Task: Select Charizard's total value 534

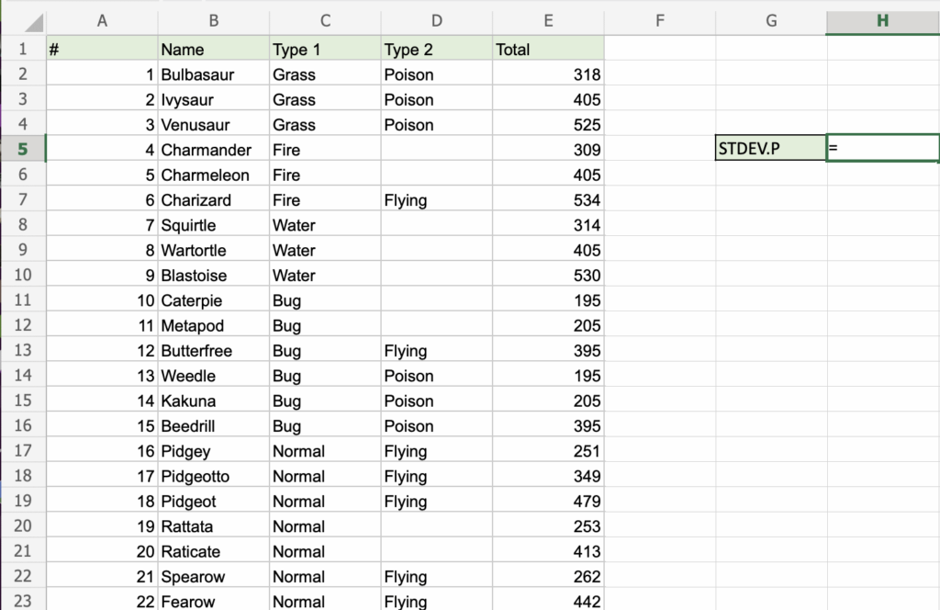Action: coord(548,200)
